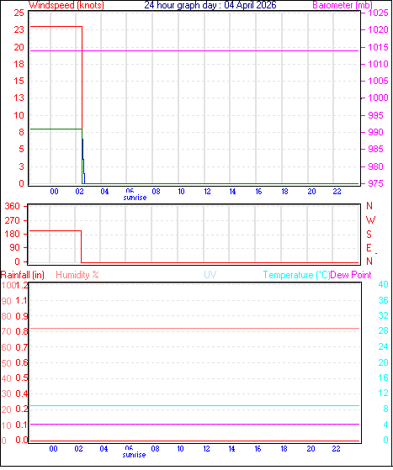Select the 28 °C temperature axis label
Screen dimensions: 393x470
click(x=383, y=330)
